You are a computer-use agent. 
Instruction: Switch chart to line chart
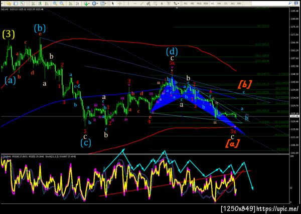point(47,4)
